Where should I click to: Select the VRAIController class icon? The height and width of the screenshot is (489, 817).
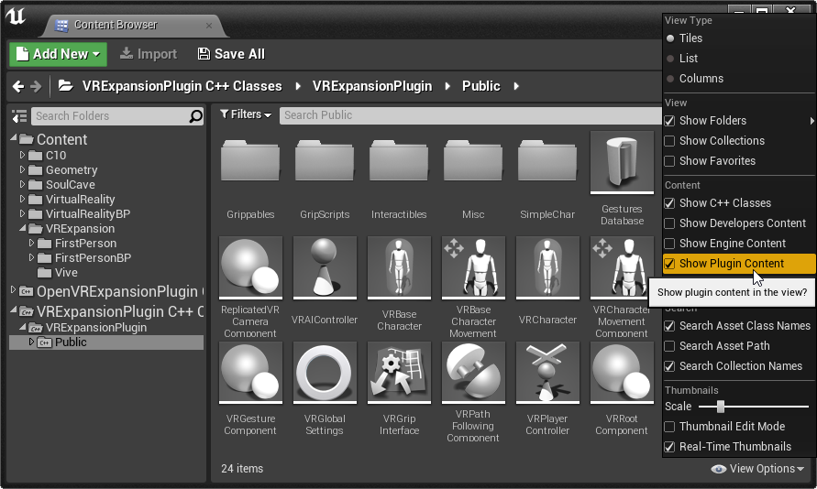coord(325,267)
